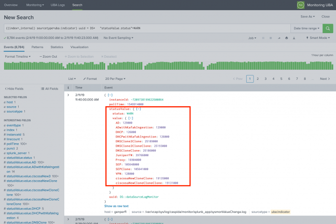Go to results page 2
336x224 pixels.
[258, 79]
